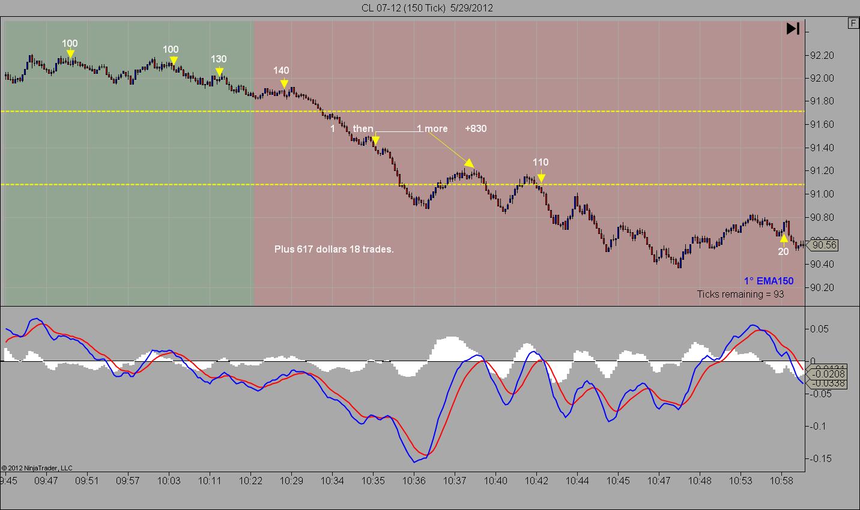Click the 10:34 time axis label
The height and width of the screenshot is (510, 860).
pyautogui.click(x=332, y=481)
